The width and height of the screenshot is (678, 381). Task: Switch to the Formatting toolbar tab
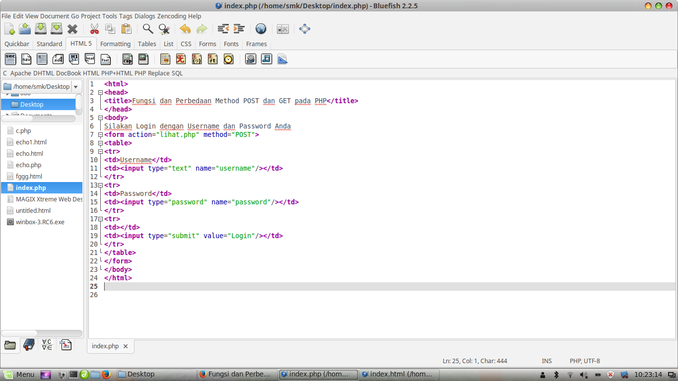click(115, 44)
